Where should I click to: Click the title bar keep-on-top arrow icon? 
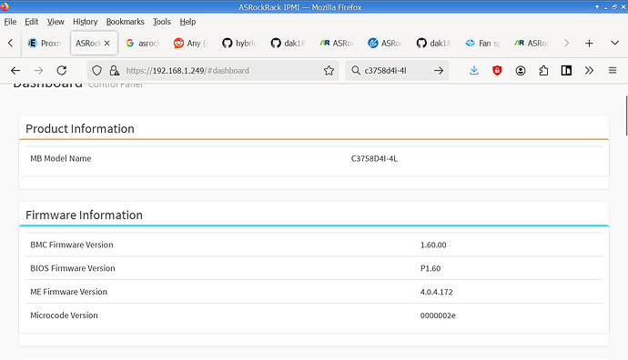tap(597, 6)
